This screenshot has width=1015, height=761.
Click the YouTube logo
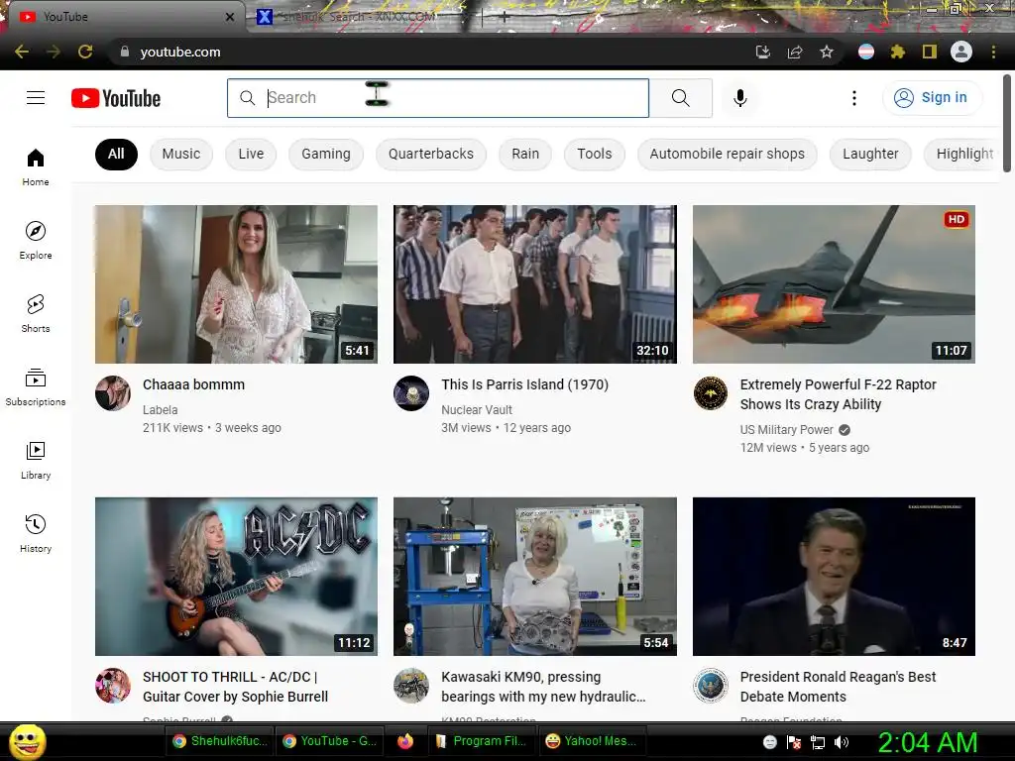pos(116,98)
